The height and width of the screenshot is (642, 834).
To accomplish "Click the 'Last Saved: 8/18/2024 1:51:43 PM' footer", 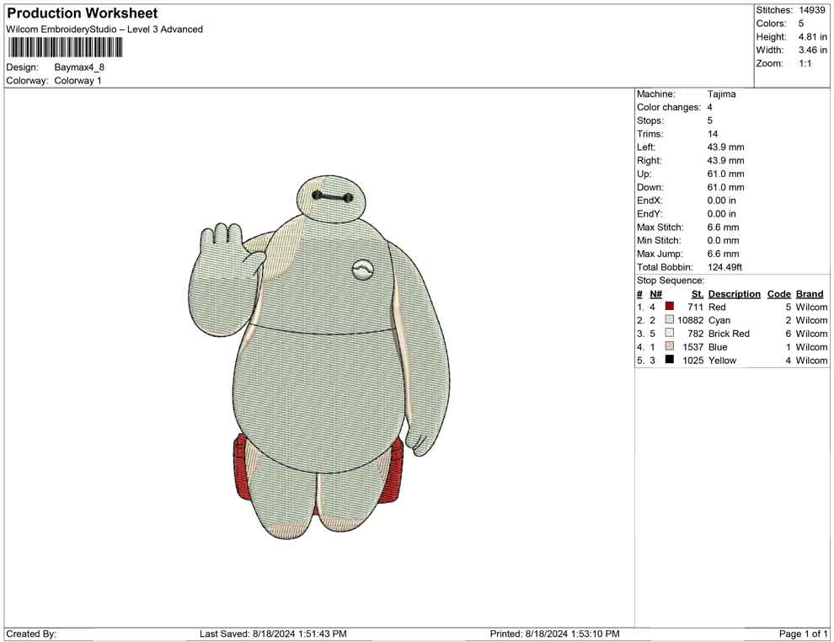I will point(273,634).
